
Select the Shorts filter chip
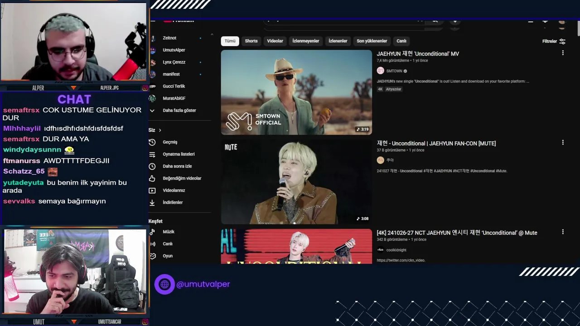point(251,41)
